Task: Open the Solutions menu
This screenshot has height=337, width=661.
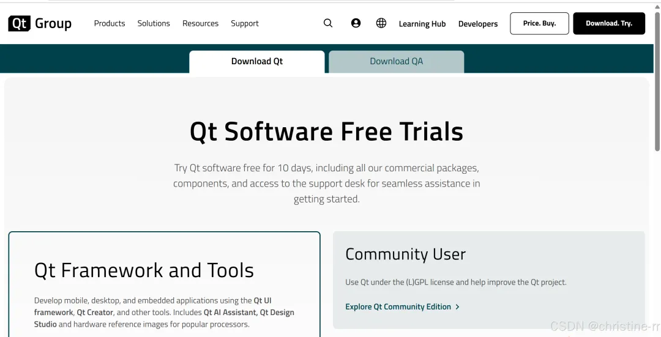Action: (x=154, y=24)
